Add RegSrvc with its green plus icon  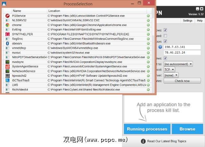click(148, 39)
